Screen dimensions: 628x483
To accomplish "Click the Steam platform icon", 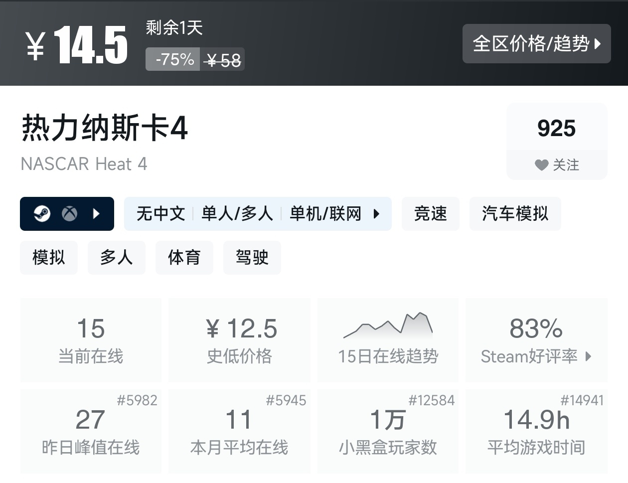I will pos(42,214).
